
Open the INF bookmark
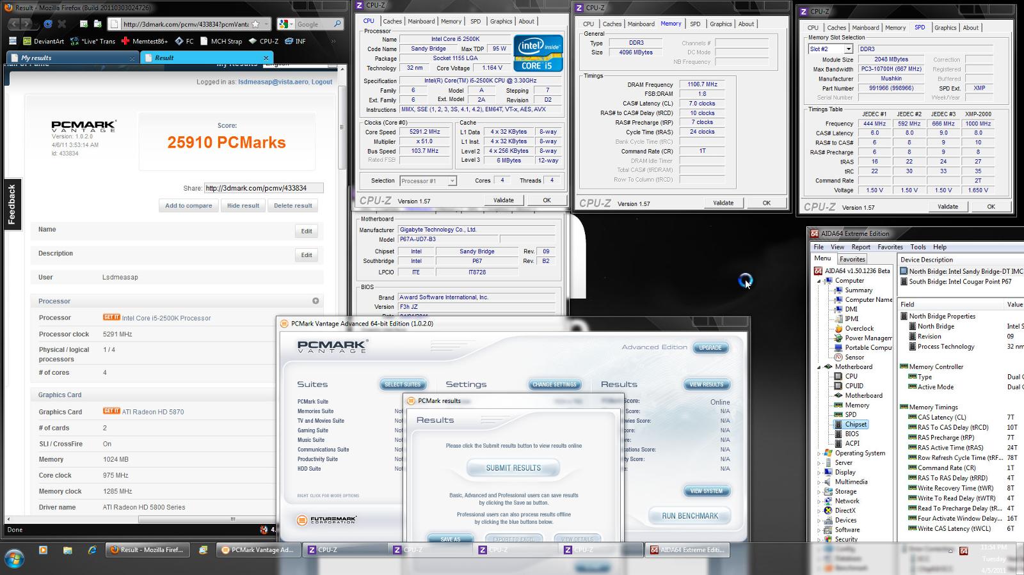(x=295, y=41)
